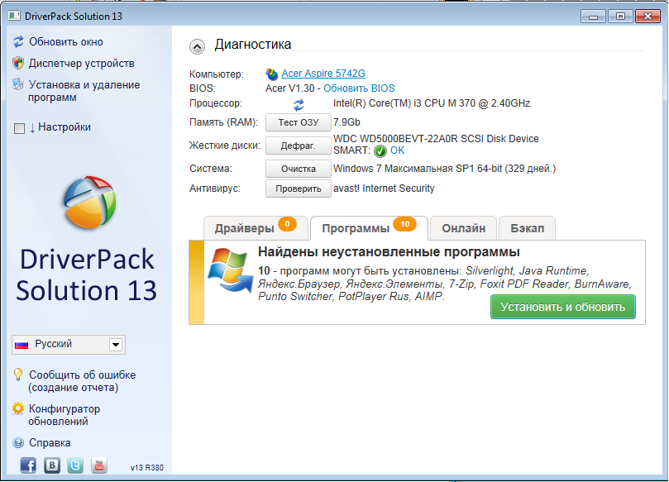The width and height of the screenshot is (669, 482).
Task: Click the Windows update programs icon
Action: coord(231,270)
